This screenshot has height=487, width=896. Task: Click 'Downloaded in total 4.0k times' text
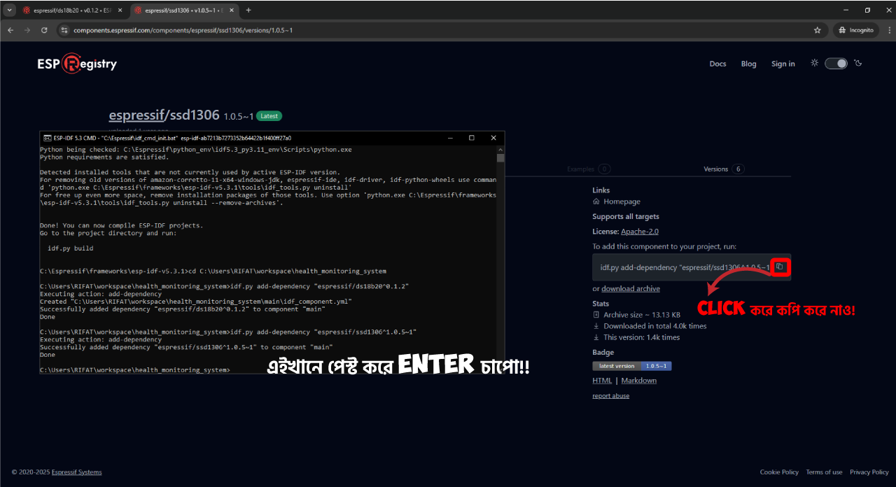[655, 326]
